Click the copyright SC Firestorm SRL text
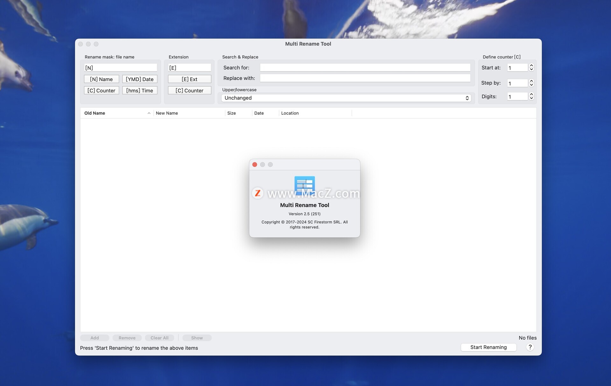This screenshot has height=386, width=611. [x=305, y=225]
